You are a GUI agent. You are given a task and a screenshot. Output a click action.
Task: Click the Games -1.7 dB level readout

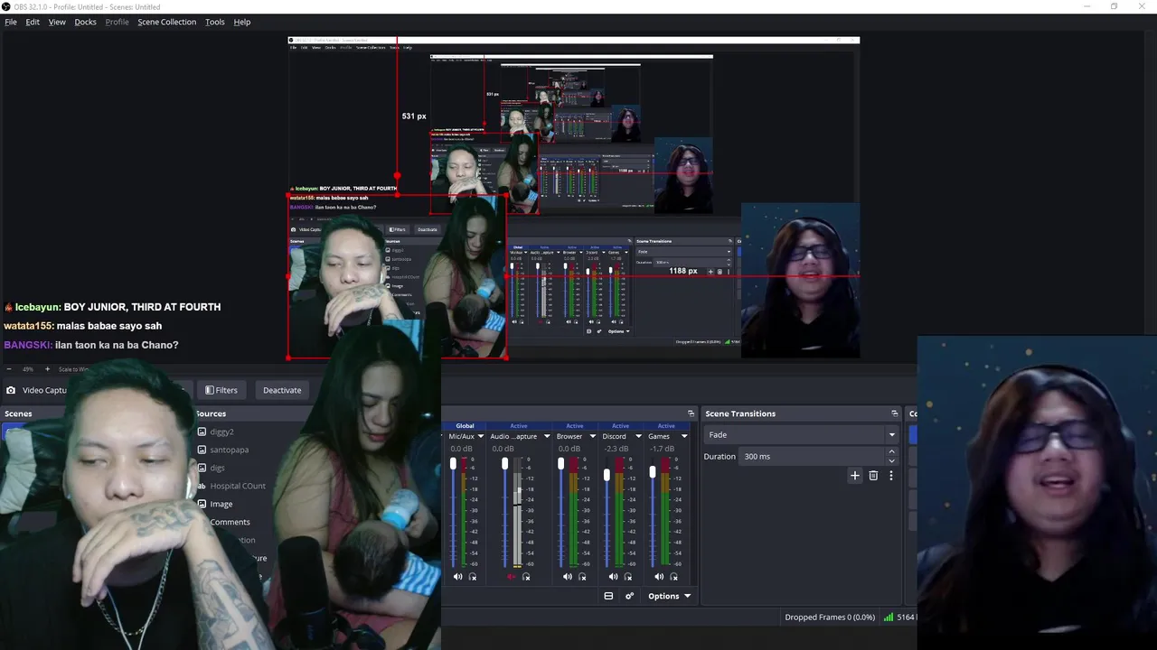click(662, 449)
